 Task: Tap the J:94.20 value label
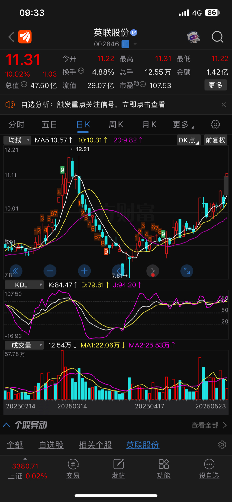(x=127, y=285)
